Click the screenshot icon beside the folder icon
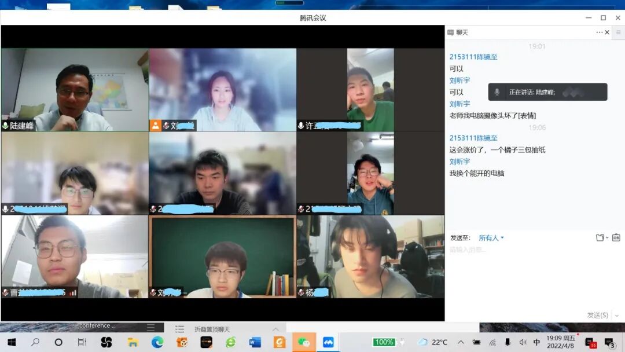The image size is (625, 352). point(617,237)
